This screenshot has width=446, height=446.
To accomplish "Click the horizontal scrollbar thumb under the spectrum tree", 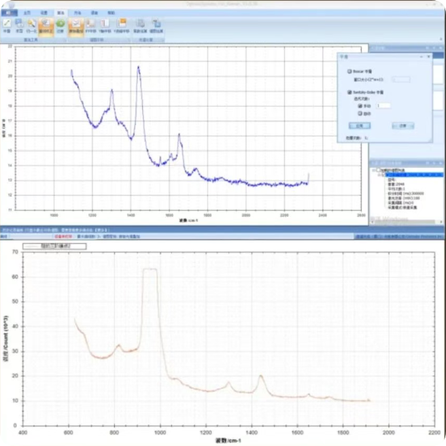I will point(405,222).
